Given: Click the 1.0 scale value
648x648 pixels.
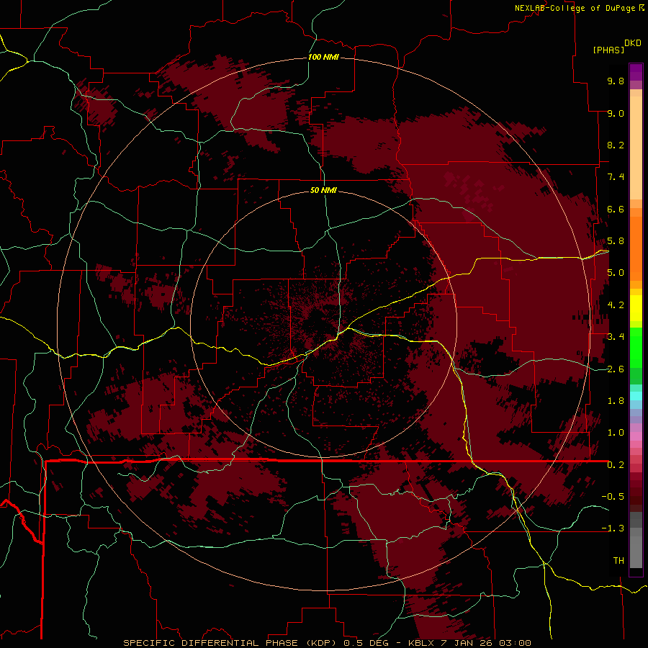Looking at the screenshot, I should pos(616,433).
